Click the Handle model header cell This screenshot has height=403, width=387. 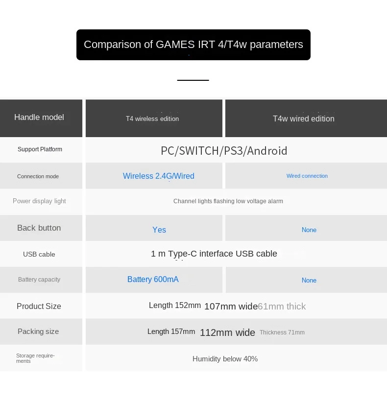pyautogui.click(x=39, y=117)
